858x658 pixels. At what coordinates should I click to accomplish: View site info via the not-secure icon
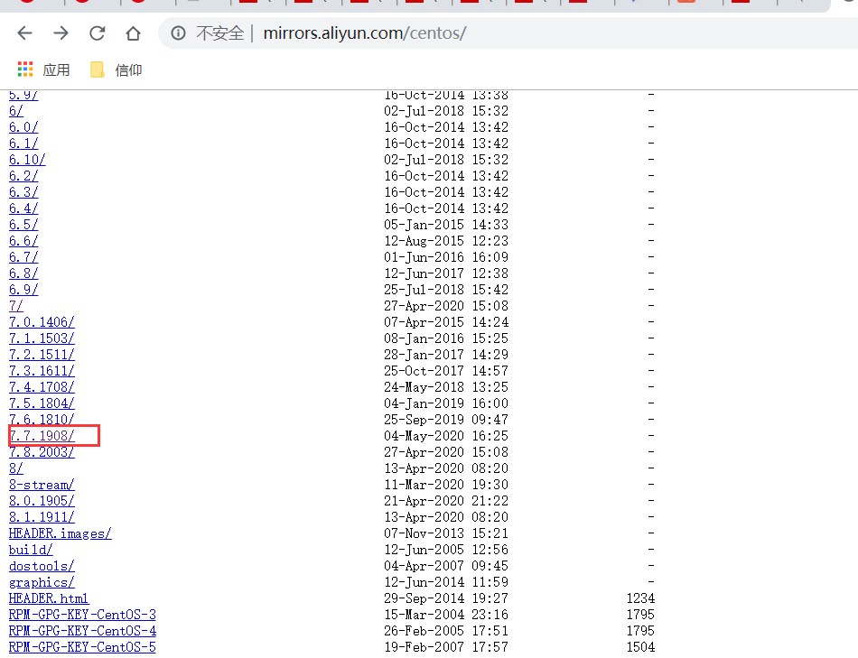[178, 33]
